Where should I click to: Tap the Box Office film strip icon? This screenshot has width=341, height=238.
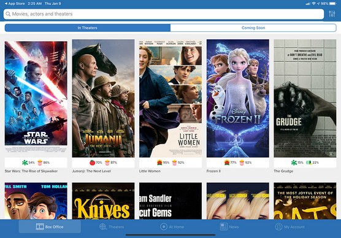(x=40, y=227)
